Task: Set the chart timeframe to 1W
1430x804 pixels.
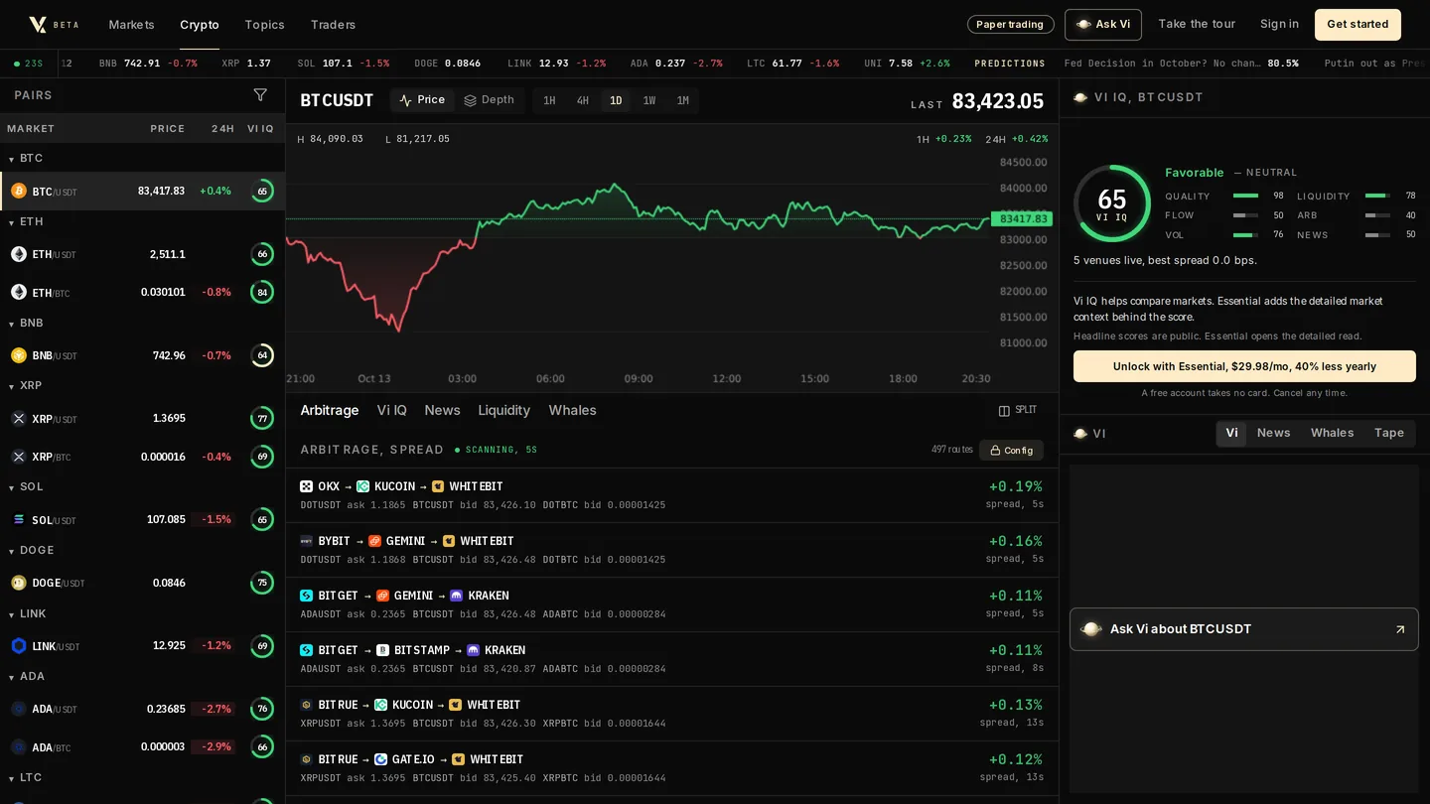Action: [x=649, y=100]
